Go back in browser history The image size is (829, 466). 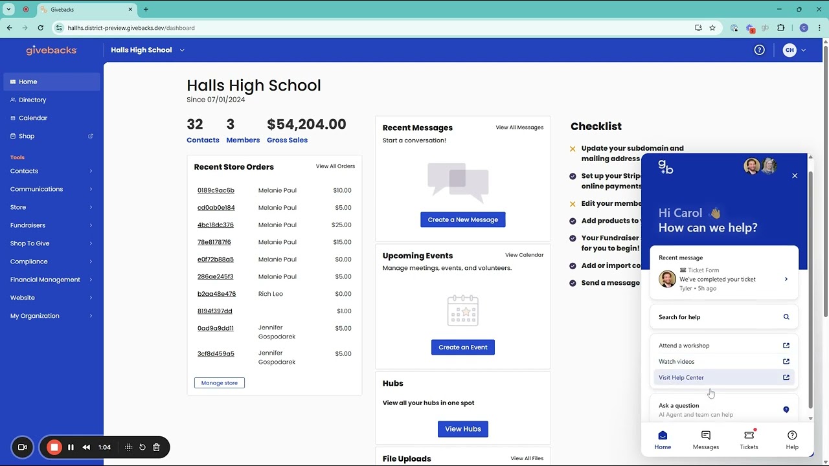(x=10, y=28)
